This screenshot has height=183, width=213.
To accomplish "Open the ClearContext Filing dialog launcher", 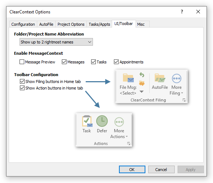I will point(184,100).
